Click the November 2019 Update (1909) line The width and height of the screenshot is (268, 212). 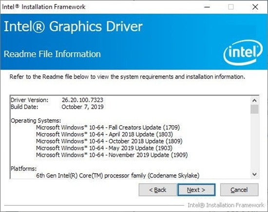[112, 155]
